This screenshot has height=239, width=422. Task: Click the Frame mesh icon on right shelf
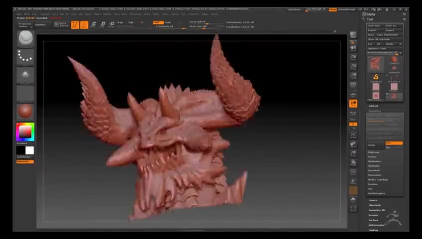pyautogui.click(x=353, y=135)
